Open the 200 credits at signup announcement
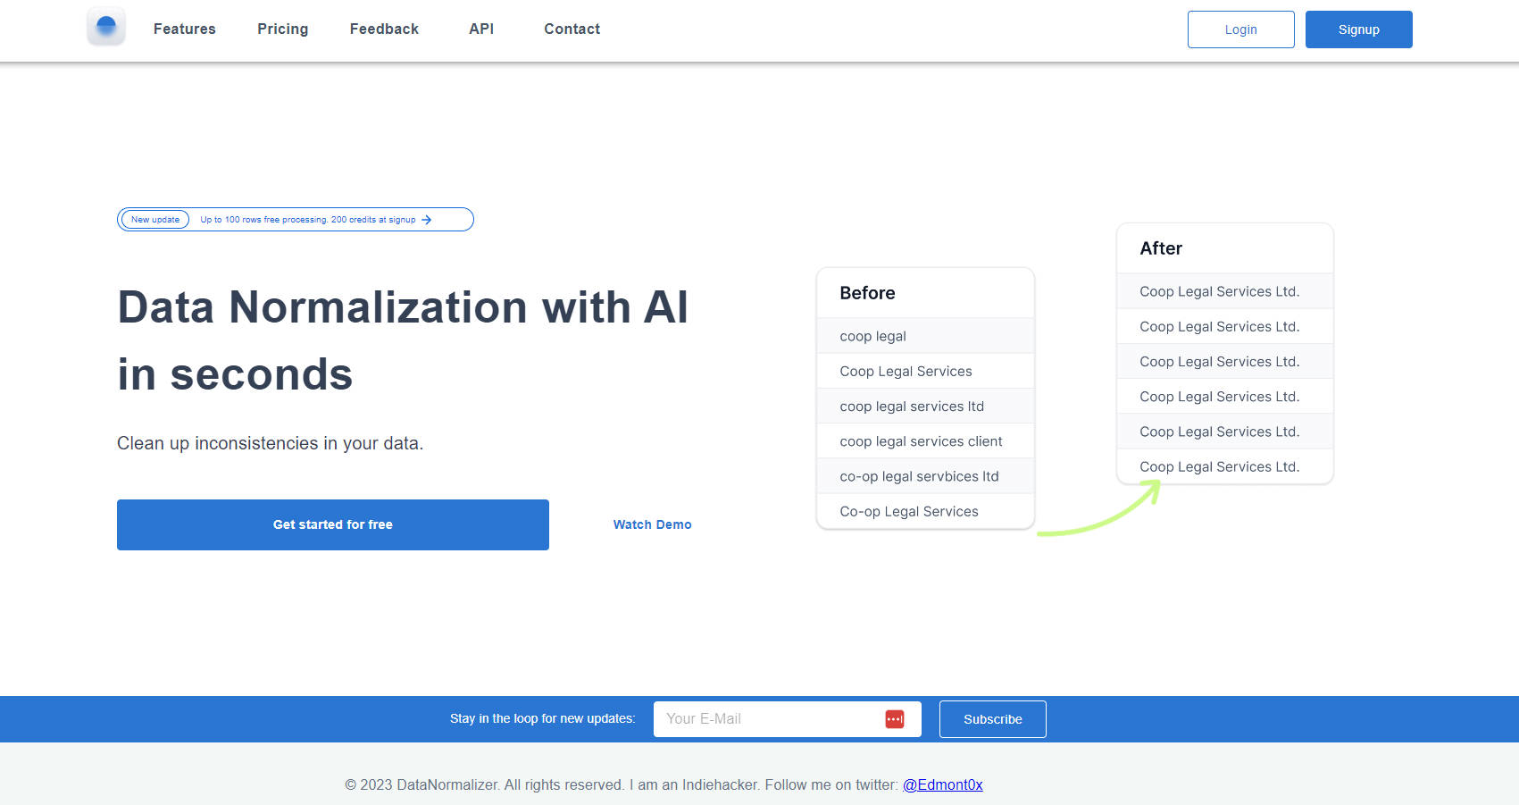The width and height of the screenshot is (1519, 805). 307,219
